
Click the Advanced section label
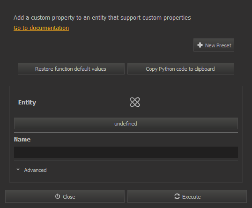pyautogui.click(x=35, y=170)
